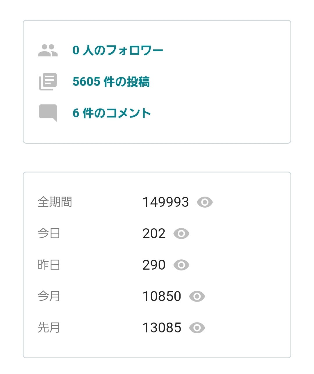This screenshot has height=374, width=314.
Task: Click eye icon beside 290 views
Action: click(181, 265)
